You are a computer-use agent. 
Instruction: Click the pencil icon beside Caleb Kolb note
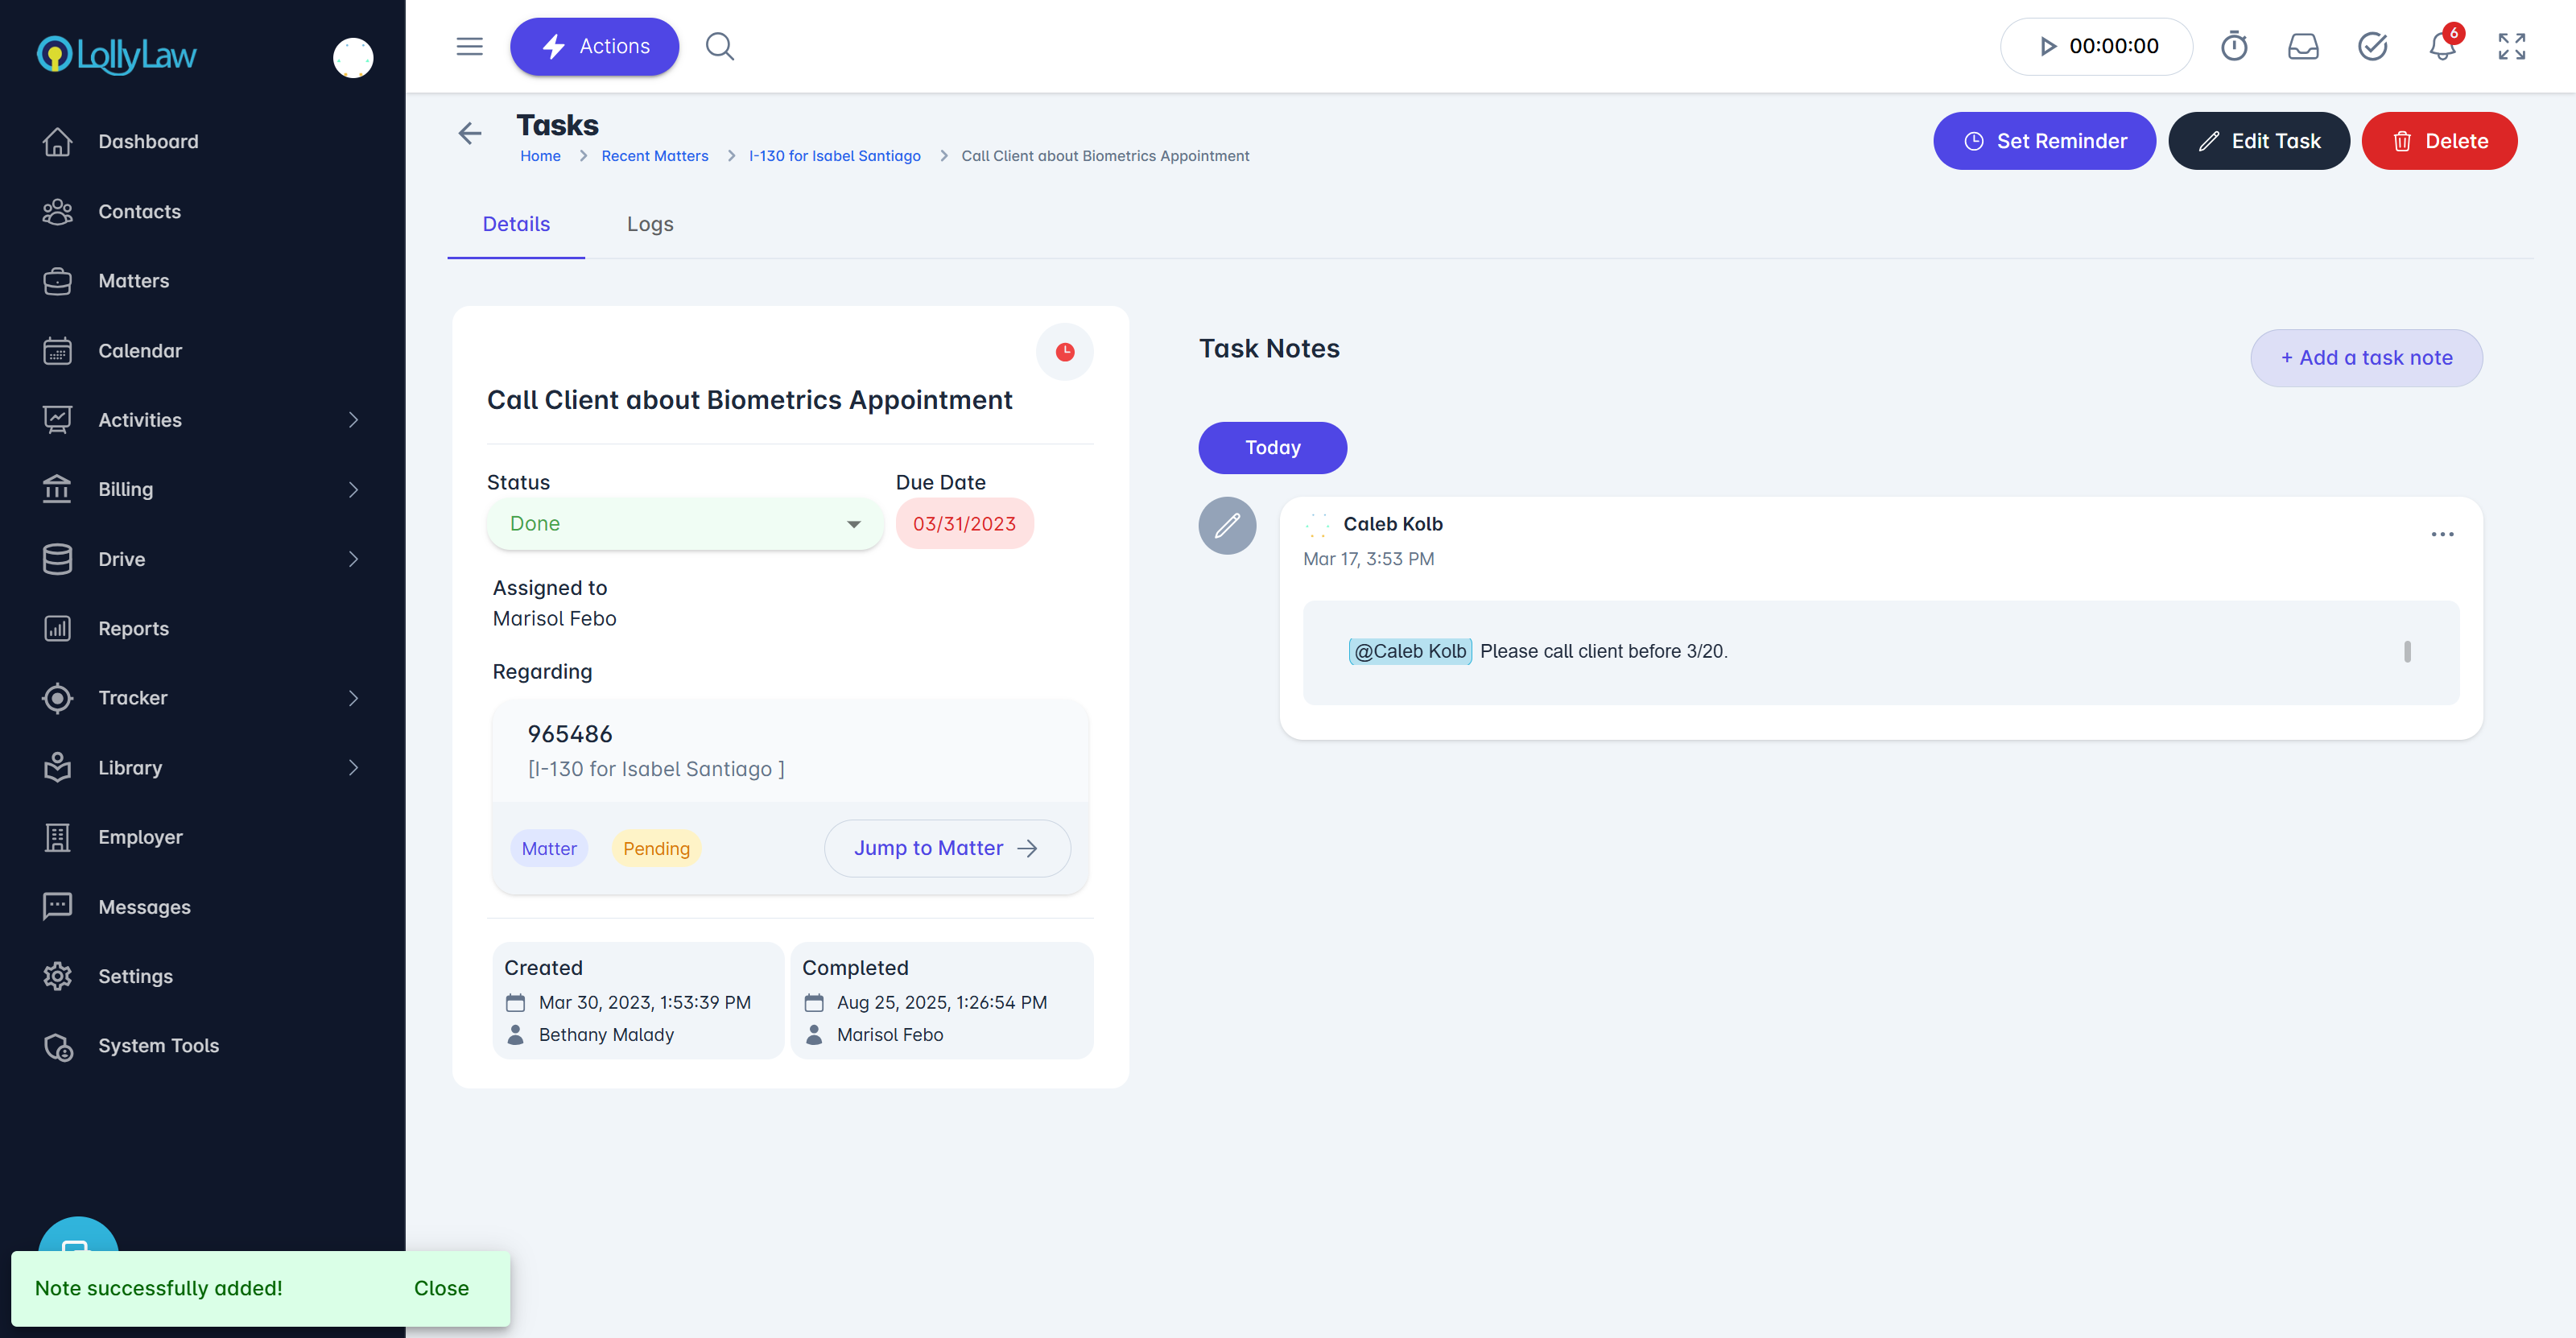pyautogui.click(x=1227, y=525)
